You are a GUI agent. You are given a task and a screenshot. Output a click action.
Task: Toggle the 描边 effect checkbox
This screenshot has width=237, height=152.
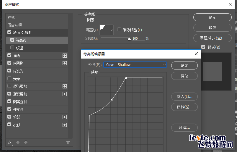[9, 55]
